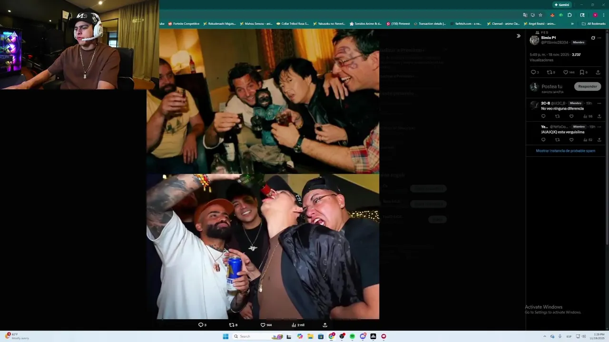Open the farfetch.com bookmark
Screen dimensions: 609x342
click(466, 23)
